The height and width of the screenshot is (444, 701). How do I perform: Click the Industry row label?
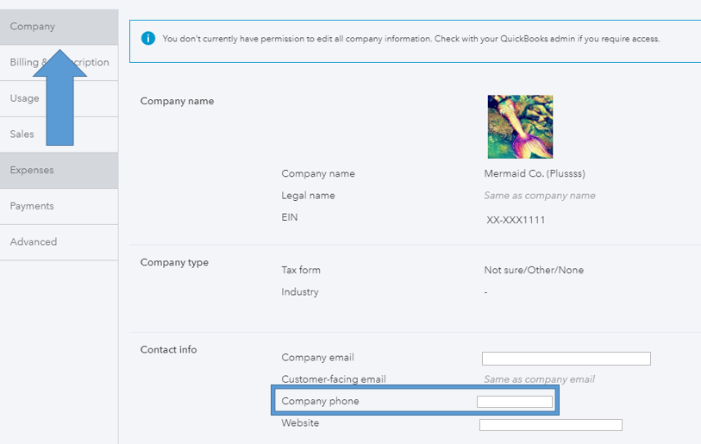[x=300, y=292]
